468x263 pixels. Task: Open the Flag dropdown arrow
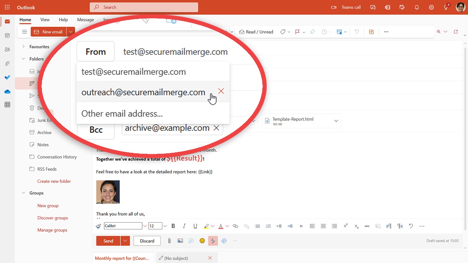pyautogui.click(x=304, y=32)
